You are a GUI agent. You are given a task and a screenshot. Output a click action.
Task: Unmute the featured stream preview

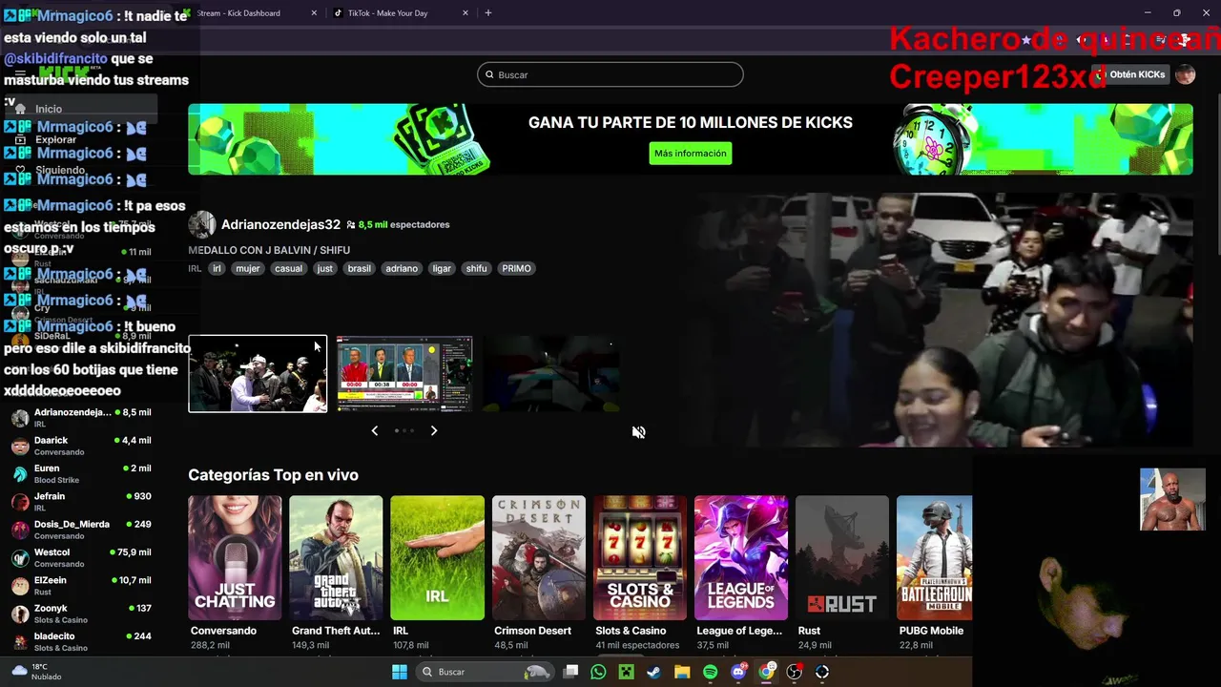pyautogui.click(x=638, y=432)
